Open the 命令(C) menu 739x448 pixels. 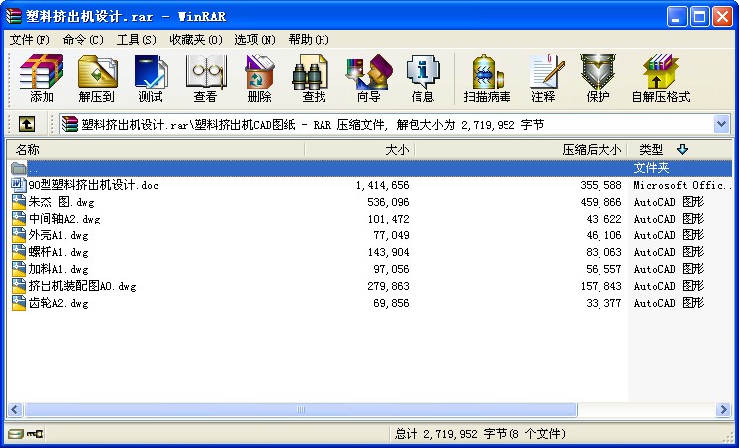pyautogui.click(x=83, y=40)
